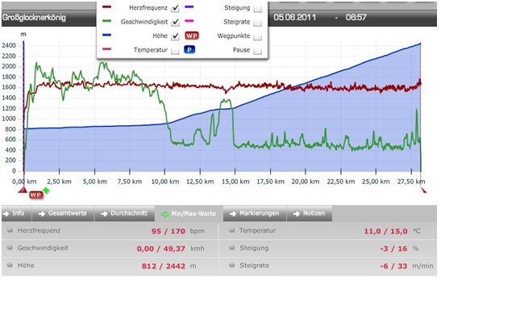Click the purple Steigung color swatch

(189, 6)
